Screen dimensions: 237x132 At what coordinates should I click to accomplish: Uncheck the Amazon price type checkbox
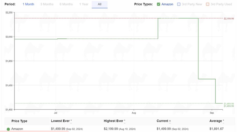[x=159, y=4]
